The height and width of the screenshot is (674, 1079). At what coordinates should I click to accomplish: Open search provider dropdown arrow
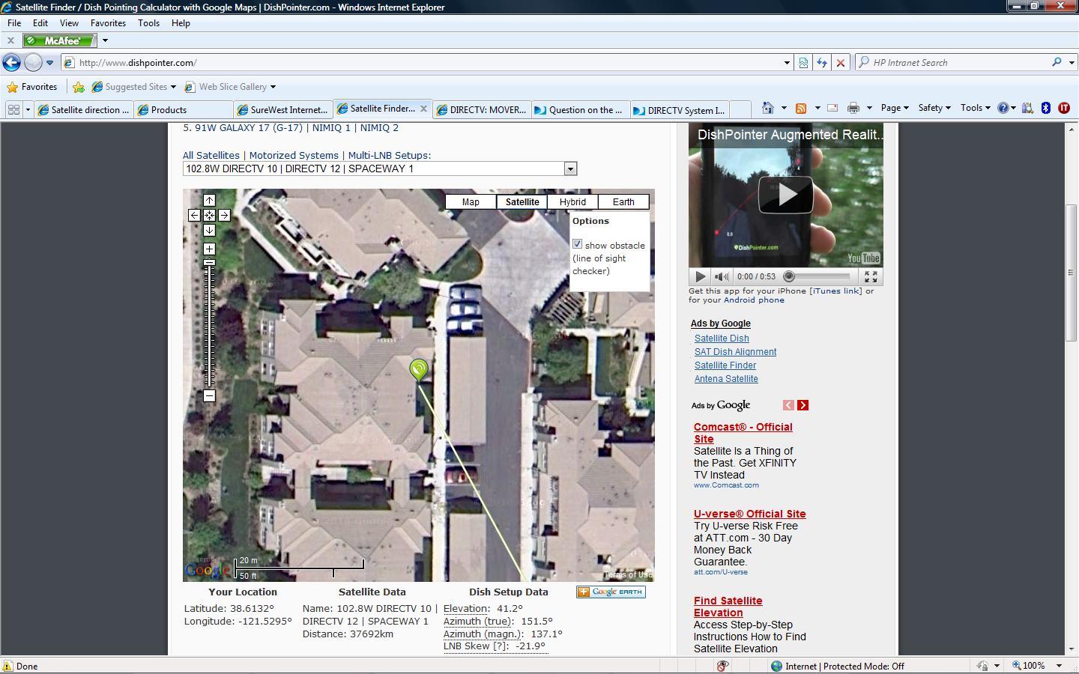(1072, 63)
